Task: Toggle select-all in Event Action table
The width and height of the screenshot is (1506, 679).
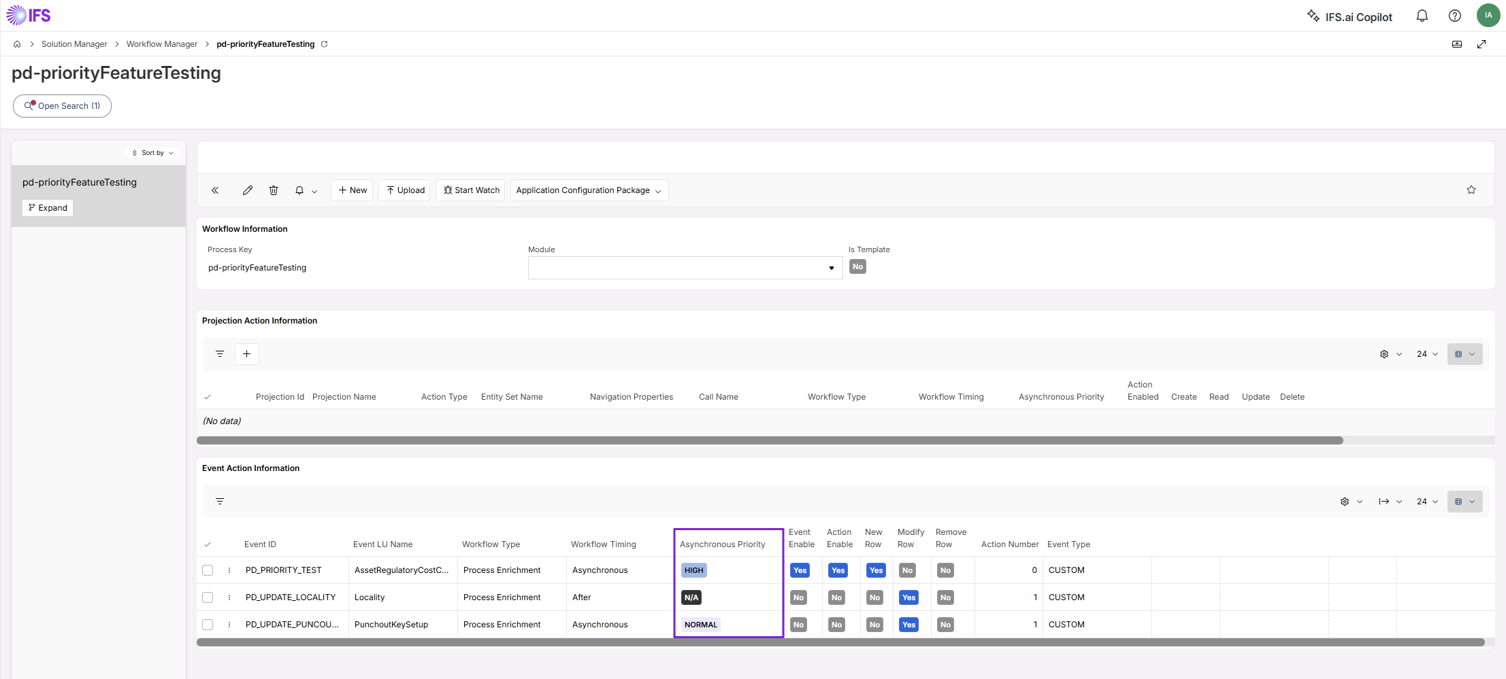Action: pos(208,544)
